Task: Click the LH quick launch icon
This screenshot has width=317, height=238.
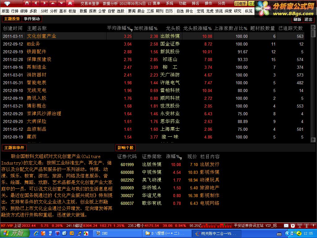Action: [x=72, y=233]
